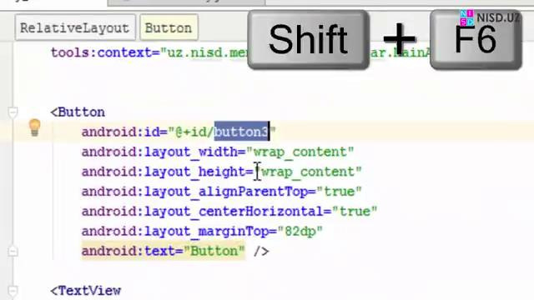This screenshot has height=300, width=534.
Task: Click the <Button opening tag
Action: (78, 112)
